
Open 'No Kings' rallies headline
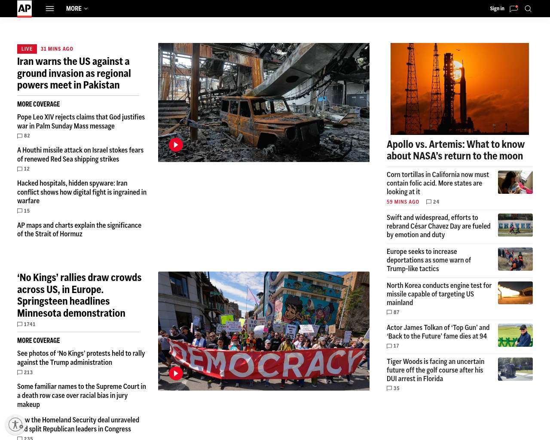coord(79,296)
